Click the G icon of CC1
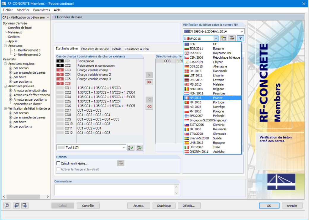The width and height of the screenshot is (309, 220). (60, 61)
